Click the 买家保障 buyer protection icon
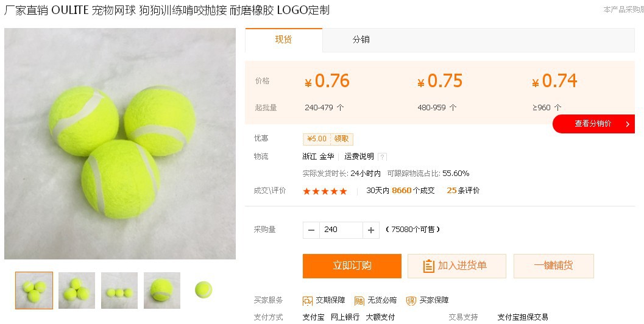Image resolution: width=644 pixels, height=324 pixels. 411,301
